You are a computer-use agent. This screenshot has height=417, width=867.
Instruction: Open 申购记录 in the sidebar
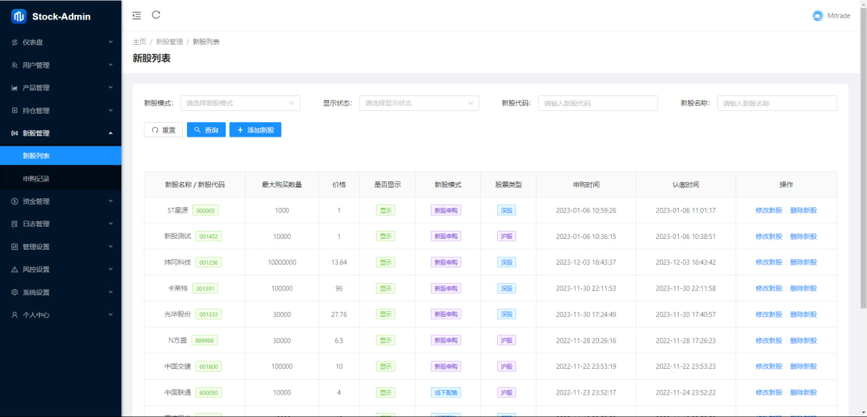(x=36, y=179)
